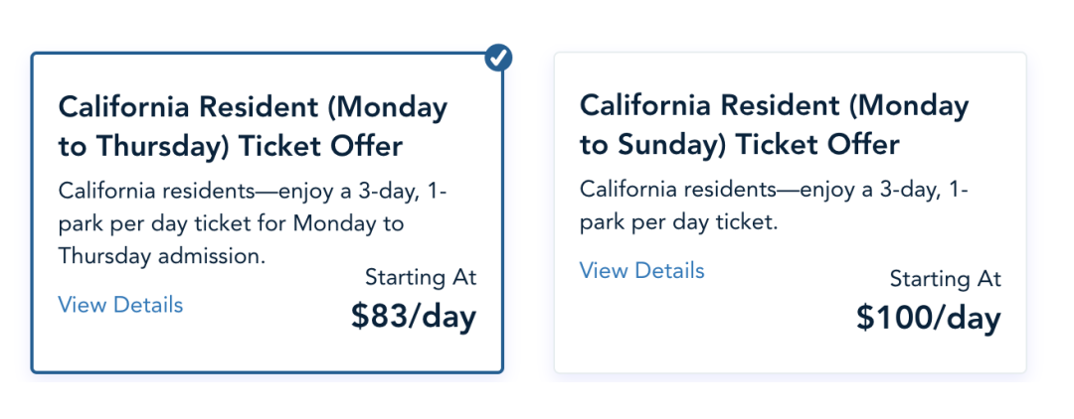The image size is (1074, 419).
Task: Open View Details for Monday to Sunday offer
Action: [641, 271]
